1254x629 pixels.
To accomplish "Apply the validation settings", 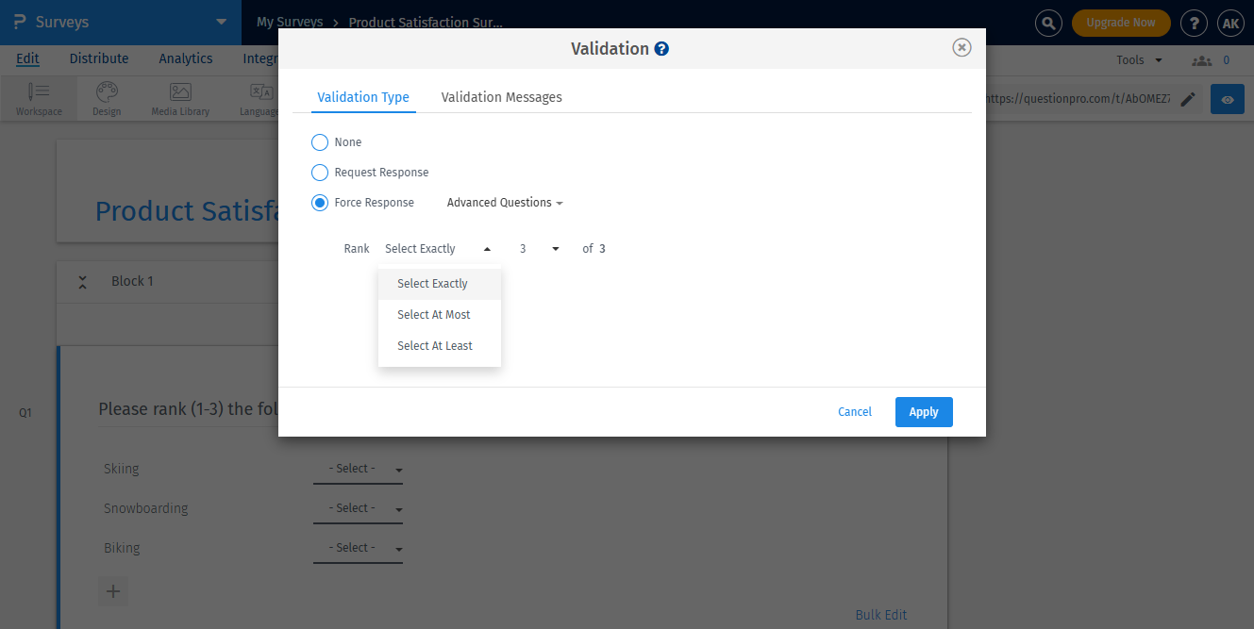I will coord(924,411).
